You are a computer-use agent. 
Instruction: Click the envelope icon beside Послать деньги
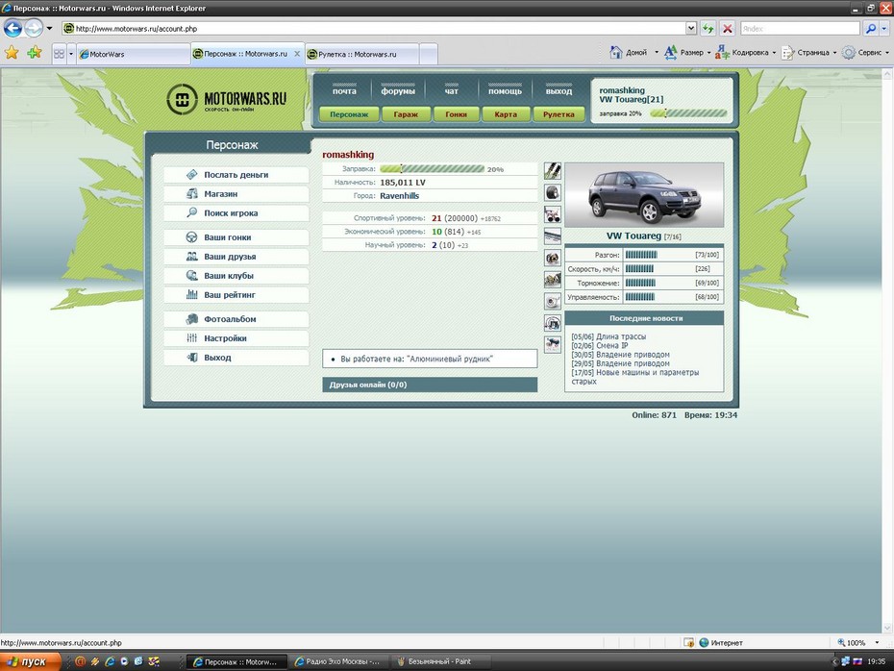[x=192, y=174]
